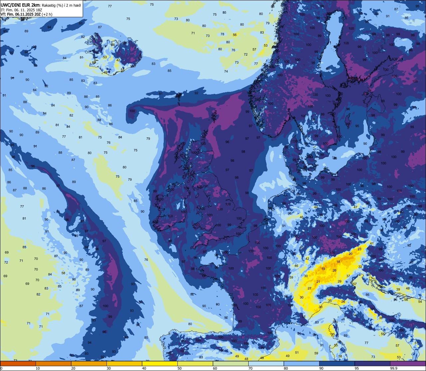Click the "UWC/DINI EUR 2km" title text

point(20,5)
